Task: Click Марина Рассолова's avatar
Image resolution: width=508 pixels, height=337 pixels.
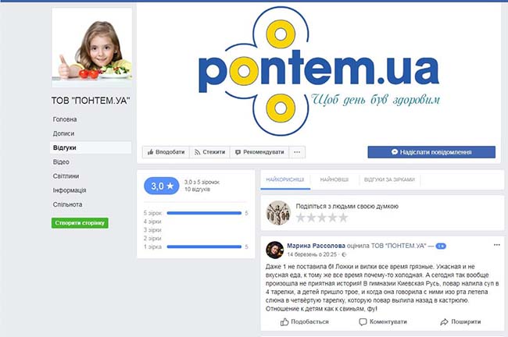Action: [x=274, y=250]
